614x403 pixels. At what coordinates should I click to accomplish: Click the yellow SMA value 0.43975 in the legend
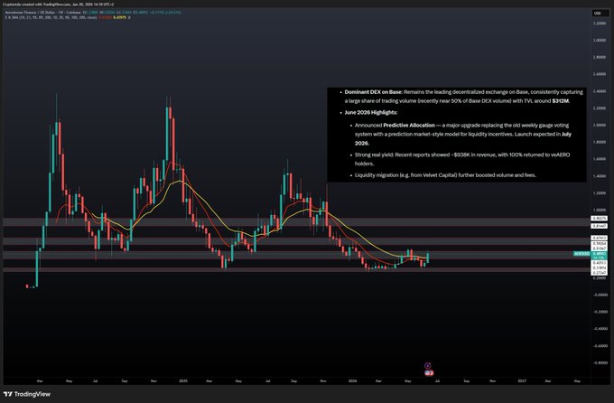(x=119, y=18)
